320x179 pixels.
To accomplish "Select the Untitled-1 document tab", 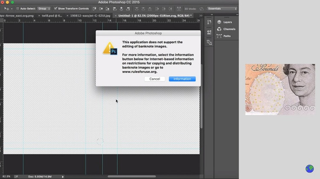I will pos(155,15).
